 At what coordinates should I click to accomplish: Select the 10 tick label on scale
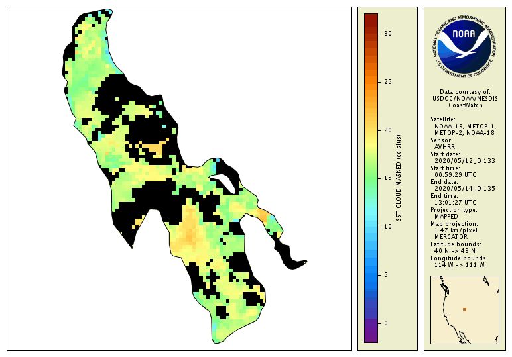pos(387,227)
